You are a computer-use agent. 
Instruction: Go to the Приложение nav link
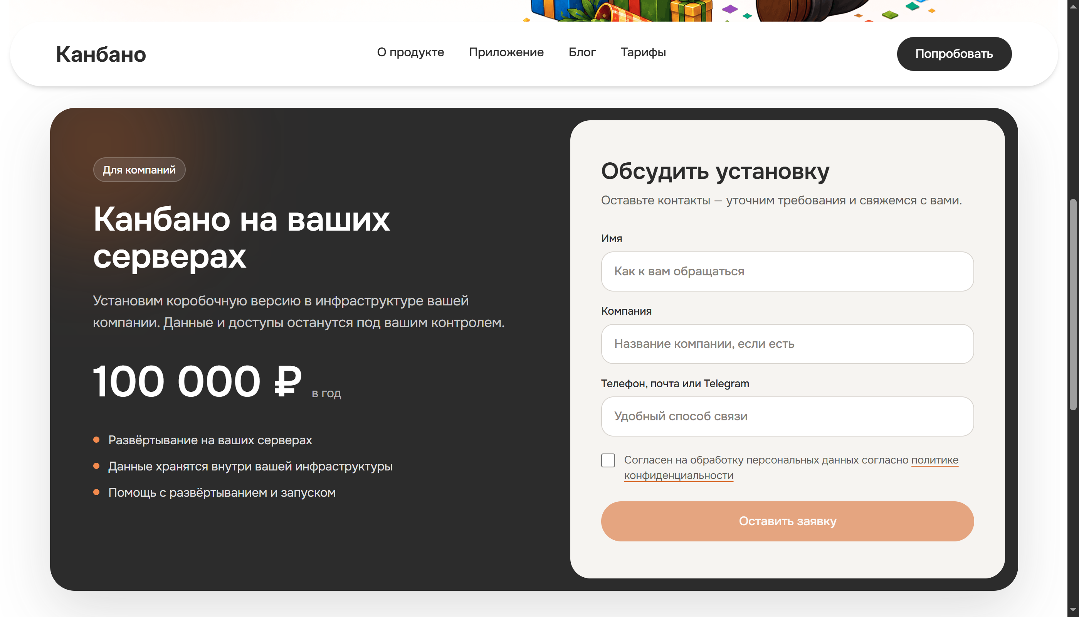point(506,52)
